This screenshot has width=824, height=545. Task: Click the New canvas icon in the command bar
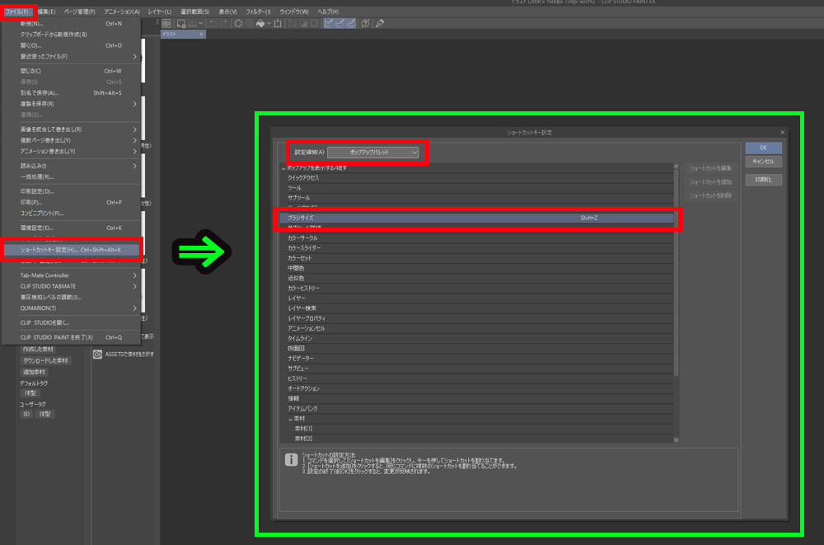point(181,23)
